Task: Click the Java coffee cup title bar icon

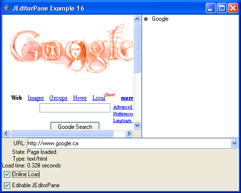Action: click(x=7, y=8)
